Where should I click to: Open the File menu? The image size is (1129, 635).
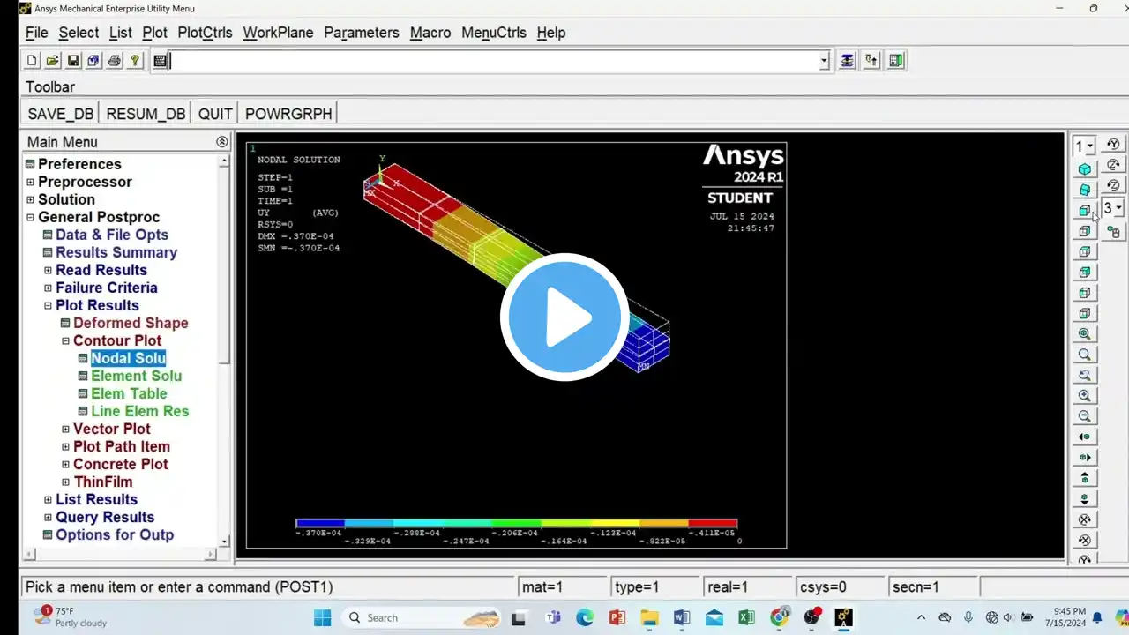click(x=37, y=33)
